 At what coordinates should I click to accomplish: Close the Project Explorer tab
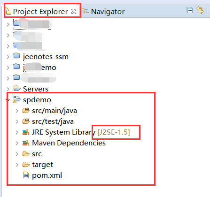point(74,11)
